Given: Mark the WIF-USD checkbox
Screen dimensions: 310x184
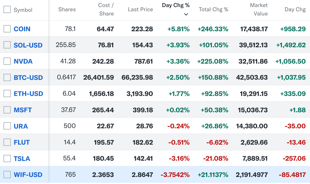Looking at the screenshot, I should coord(7,174).
